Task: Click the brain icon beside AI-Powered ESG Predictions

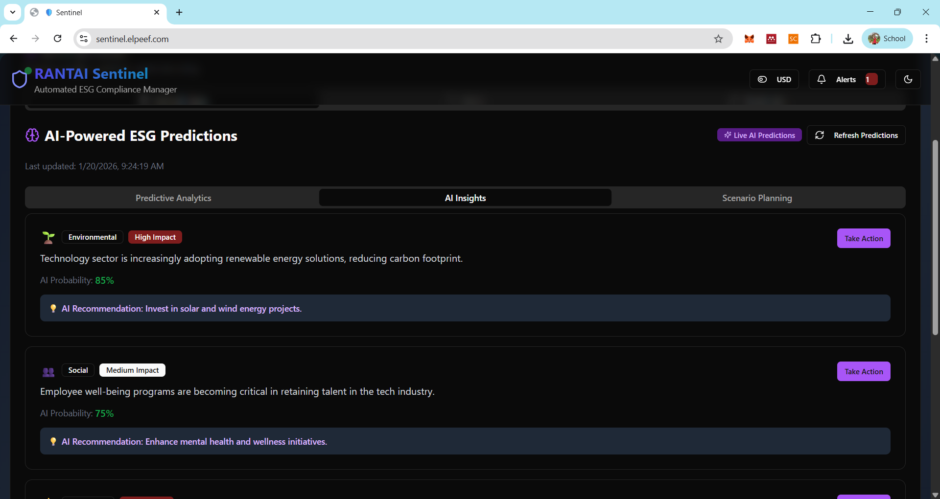Action: [x=32, y=135]
